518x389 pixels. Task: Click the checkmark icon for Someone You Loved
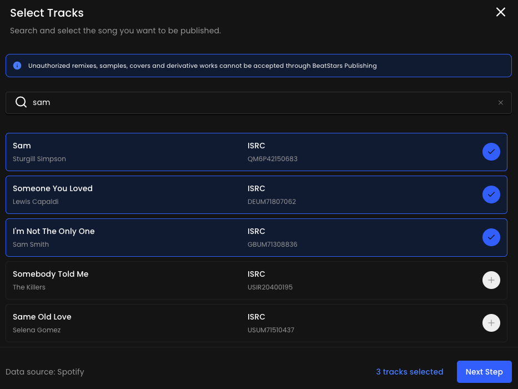[x=491, y=194]
